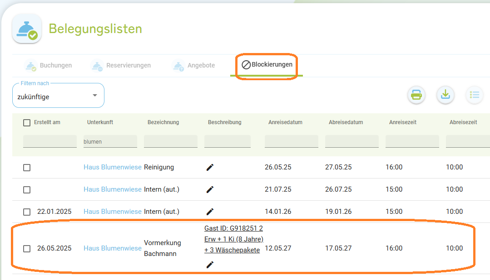Click the Abreisezeit filter field
490x280 pixels.
(x=468, y=141)
